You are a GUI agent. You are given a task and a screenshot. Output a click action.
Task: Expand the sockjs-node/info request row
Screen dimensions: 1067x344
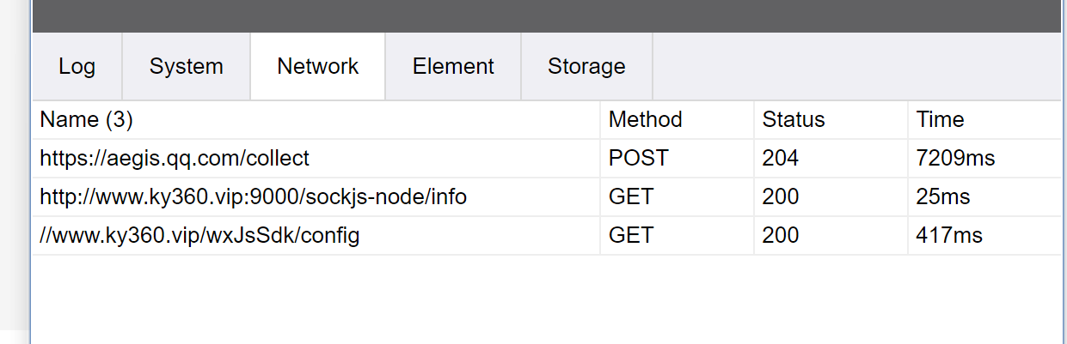(x=253, y=197)
